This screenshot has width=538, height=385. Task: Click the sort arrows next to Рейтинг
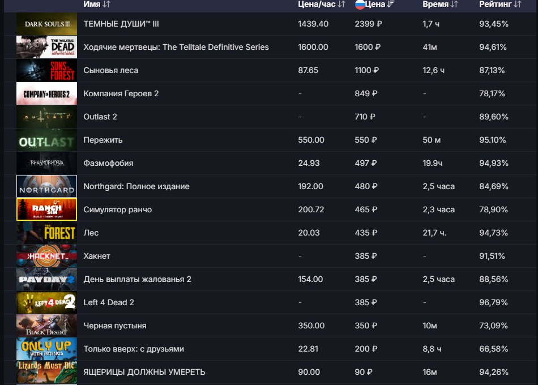[x=517, y=5]
